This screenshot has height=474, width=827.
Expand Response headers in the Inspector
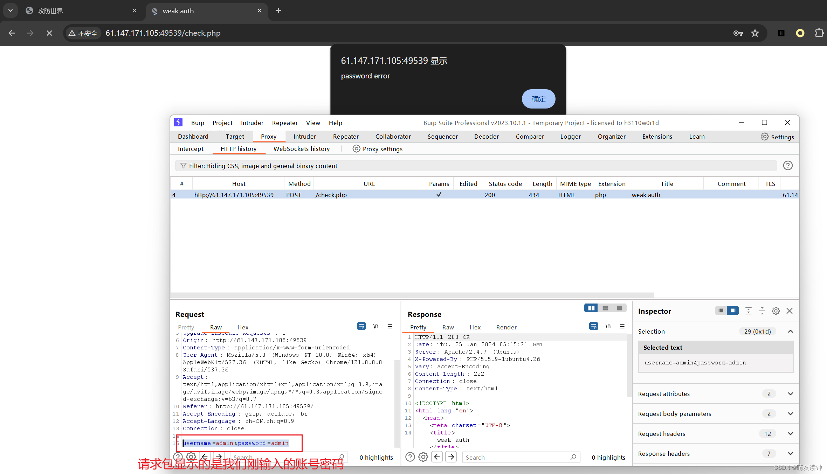tap(791, 453)
